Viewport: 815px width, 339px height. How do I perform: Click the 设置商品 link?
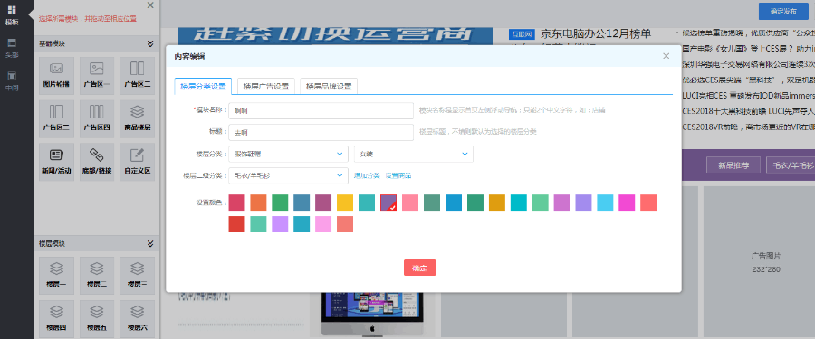(x=398, y=176)
